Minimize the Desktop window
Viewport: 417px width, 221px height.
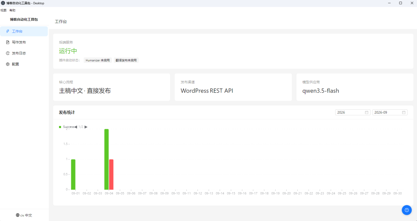pos(389,3)
